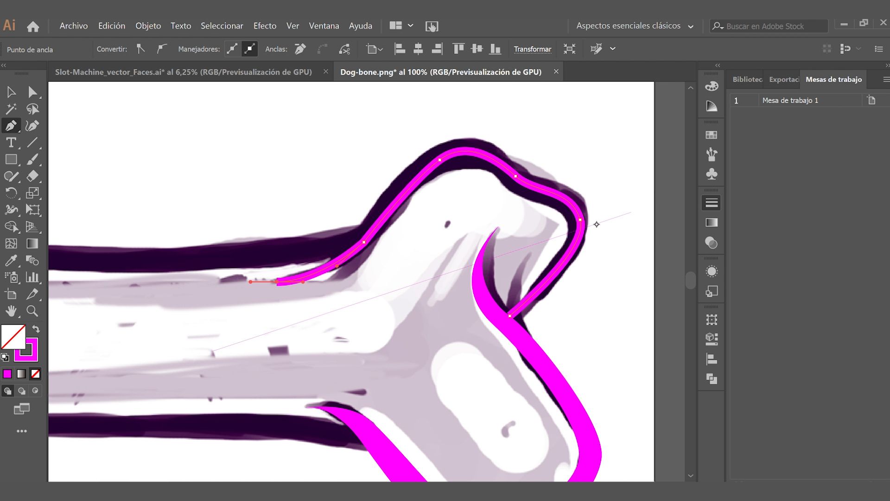Open the Objeto menu
The height and width of the screenshot is (501, 890).
148,26
